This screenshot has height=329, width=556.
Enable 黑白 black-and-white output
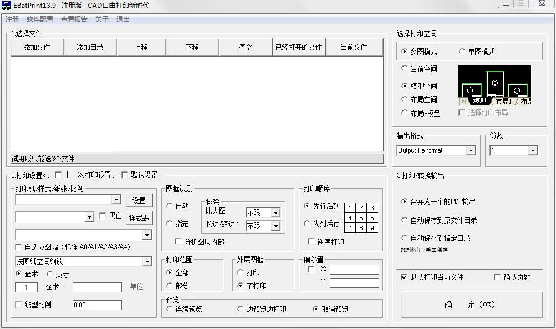104,217
